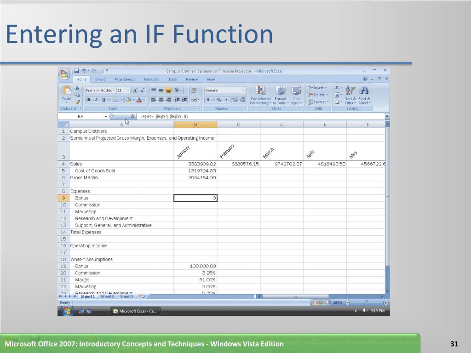Open Microsoft Excel Help
Screen dimensions: 471x353
coord(365,79)
